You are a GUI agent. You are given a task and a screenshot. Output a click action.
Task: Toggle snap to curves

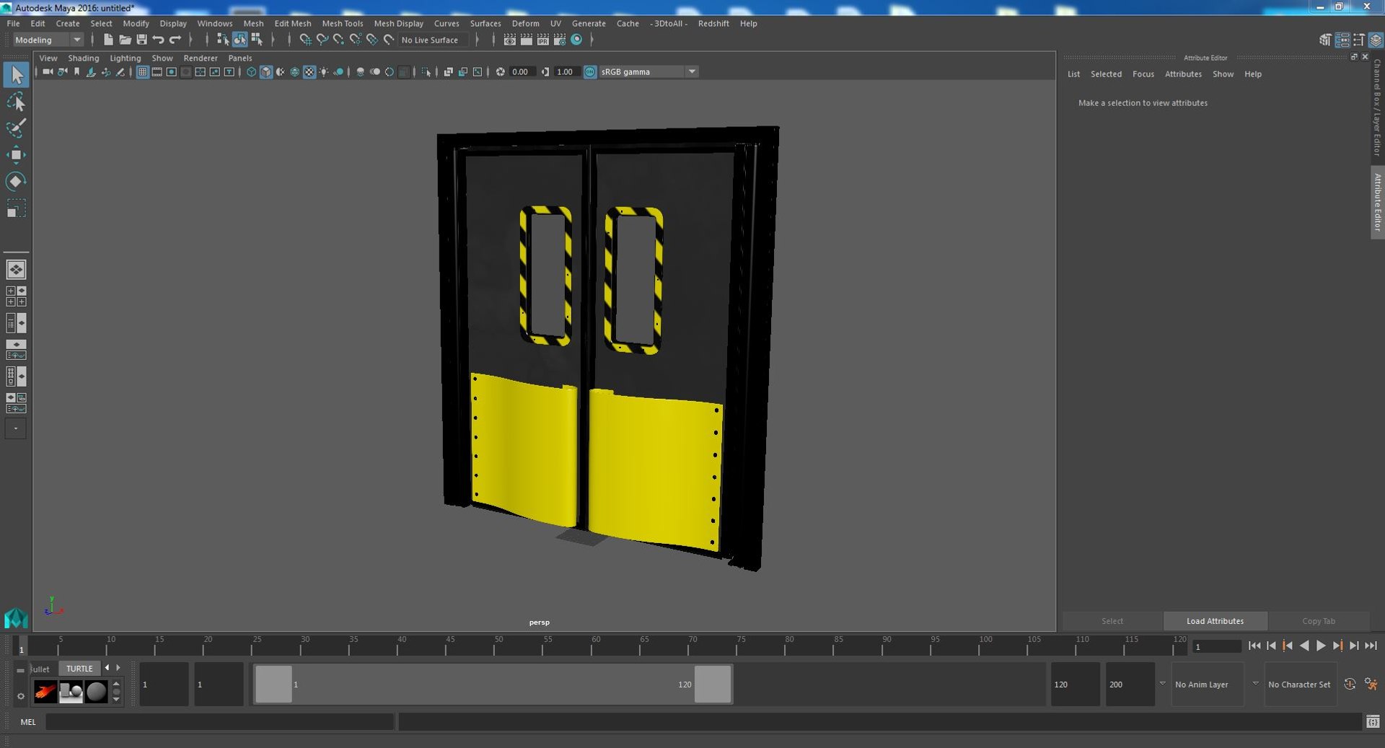(322, 40)
